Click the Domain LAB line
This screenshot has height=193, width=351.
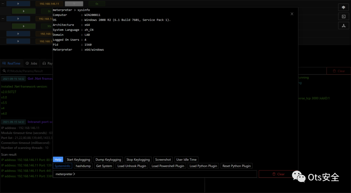tap(71, 35)
